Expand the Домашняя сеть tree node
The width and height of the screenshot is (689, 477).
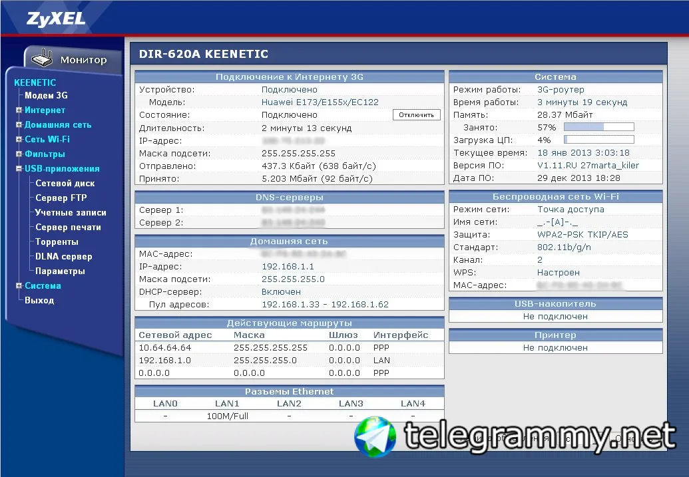pos(19,125)
